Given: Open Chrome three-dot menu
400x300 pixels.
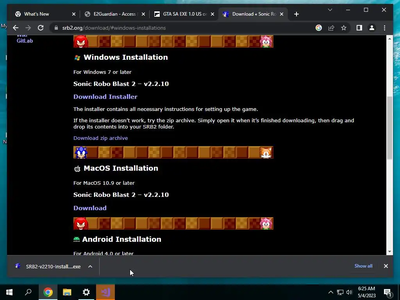Looking at the screenshot, I should tap(384, 28).
